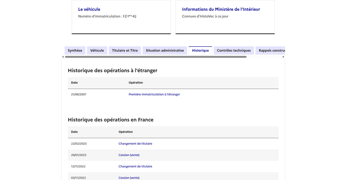Image resolution: width=357 pixels, height=180 pixels.
Task: Click the Date header in the étranger table
Action: [x=74, y=82]
